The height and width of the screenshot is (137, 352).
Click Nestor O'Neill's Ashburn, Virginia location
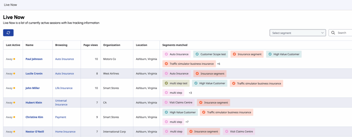146,132
